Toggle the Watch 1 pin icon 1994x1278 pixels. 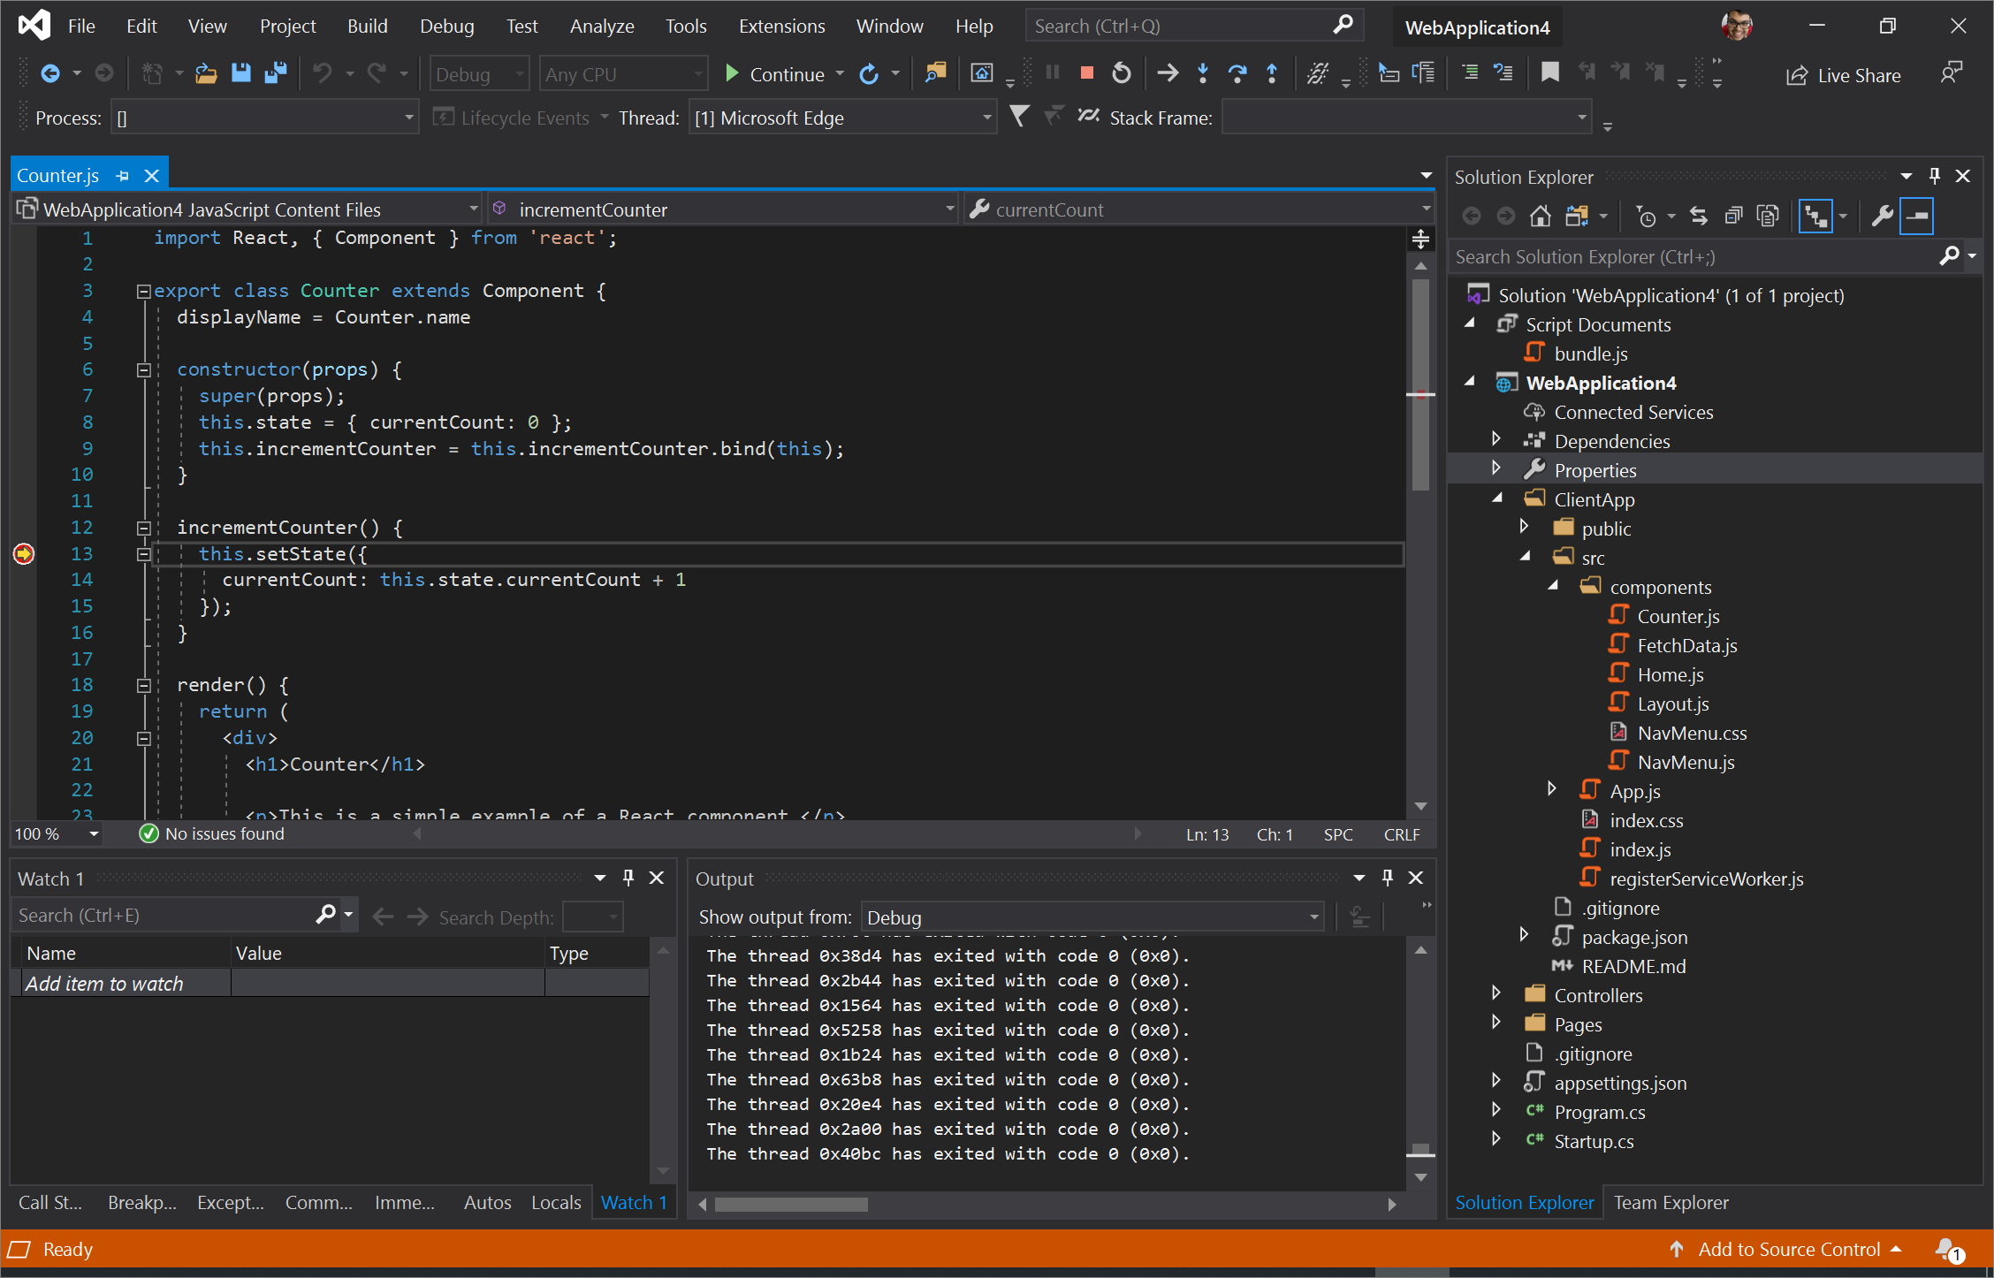[628, 877]
